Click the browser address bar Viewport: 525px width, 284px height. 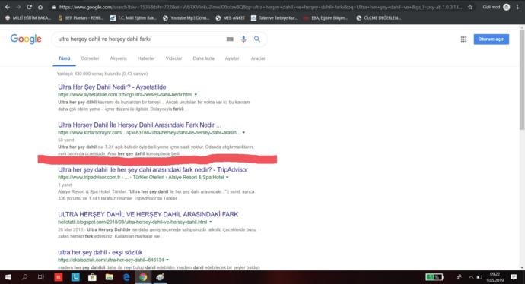coord(259,7)
